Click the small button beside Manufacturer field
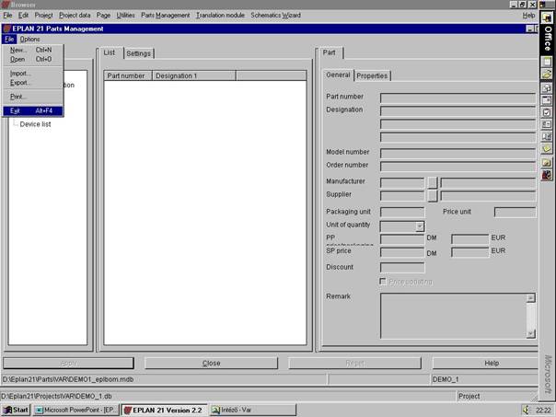This screenshot has height=417, width=556. click(x=432, y=181)
